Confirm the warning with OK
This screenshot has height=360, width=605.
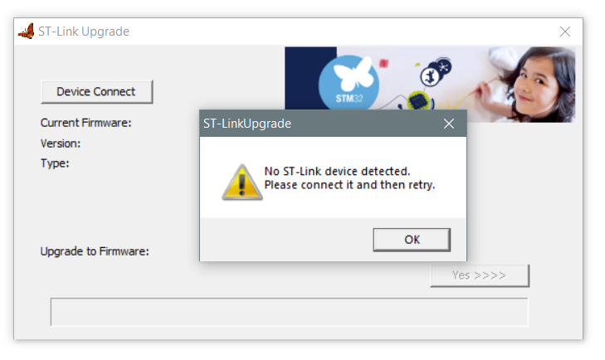[412, 240]
